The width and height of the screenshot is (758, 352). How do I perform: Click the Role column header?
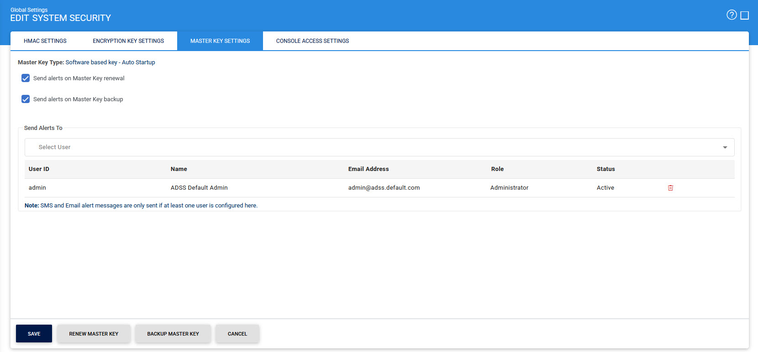pyautogui.click(x=497, y=169)
